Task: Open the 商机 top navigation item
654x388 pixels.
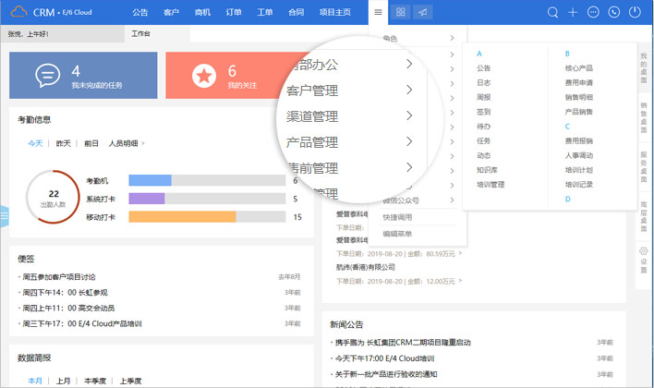Action: pos(202,12)
